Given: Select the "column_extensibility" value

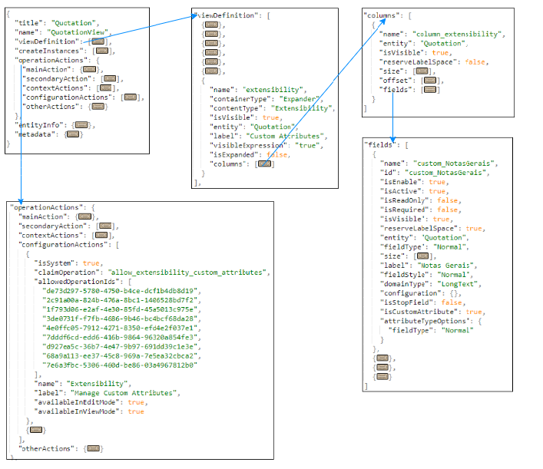Looking at the screenshot, I should click(457, 34).
